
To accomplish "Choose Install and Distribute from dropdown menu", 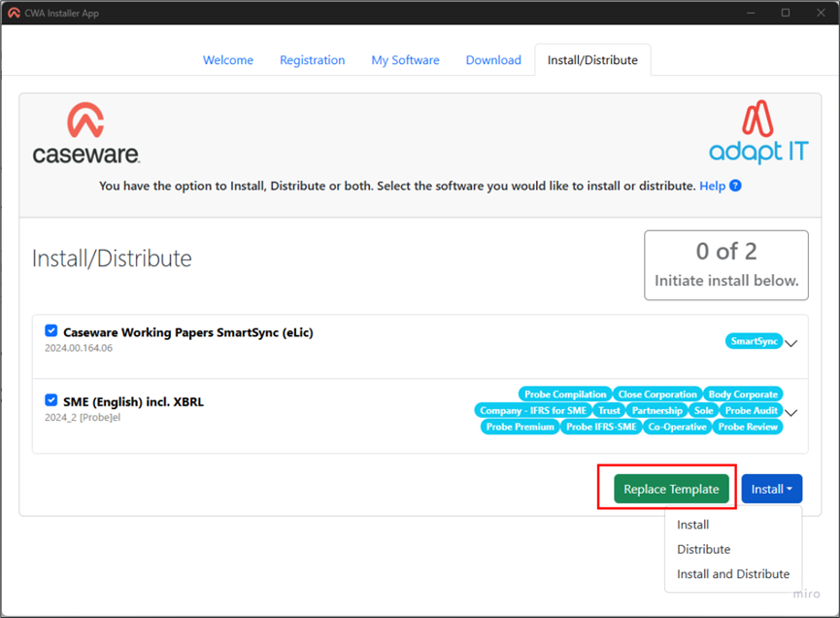I will tap(733, 573).
